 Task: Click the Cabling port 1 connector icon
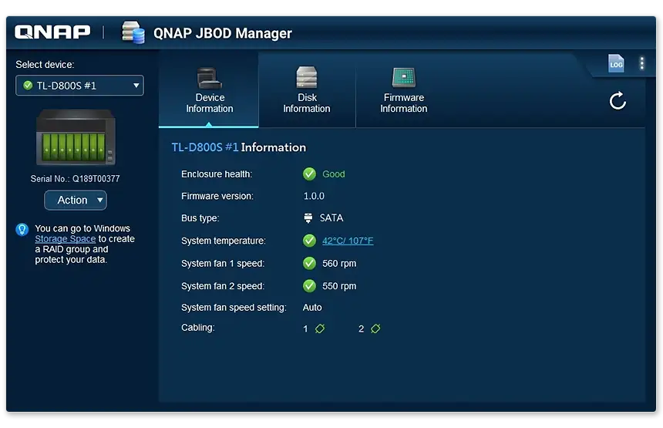pos(320,329)
